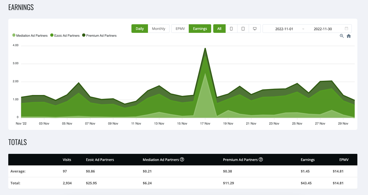The height and width of the screenshot is (195, 368).
Task: Reset chart view with home icon
Action: click(349, 36)
